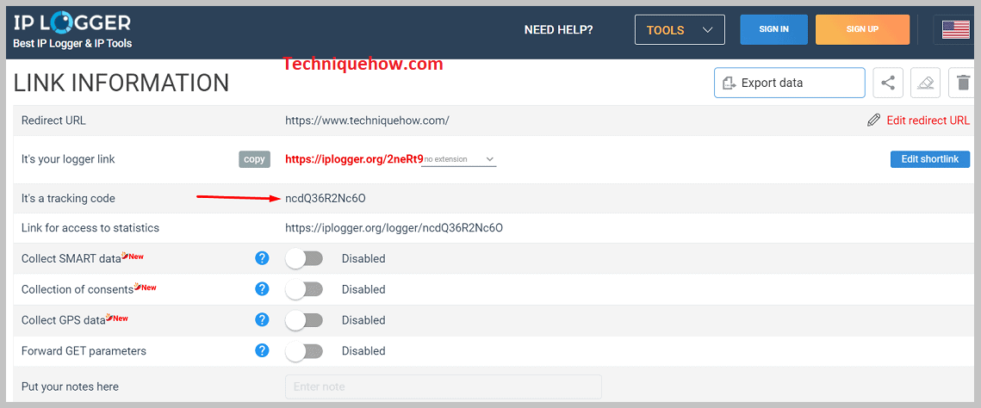Click the eraser clear data icon
The width and height of the screenshot is (981, 408).
(925, 83)
